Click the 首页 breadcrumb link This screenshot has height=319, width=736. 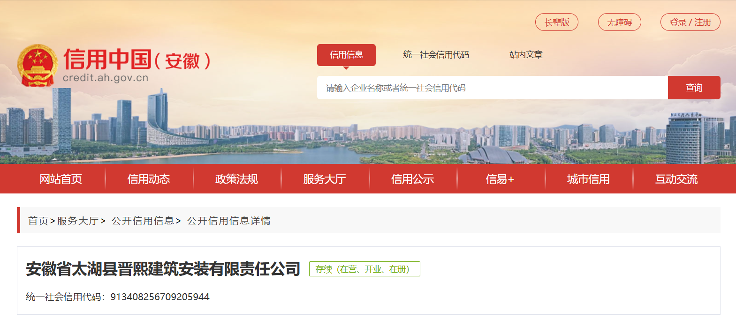click(x=38, y=221)
